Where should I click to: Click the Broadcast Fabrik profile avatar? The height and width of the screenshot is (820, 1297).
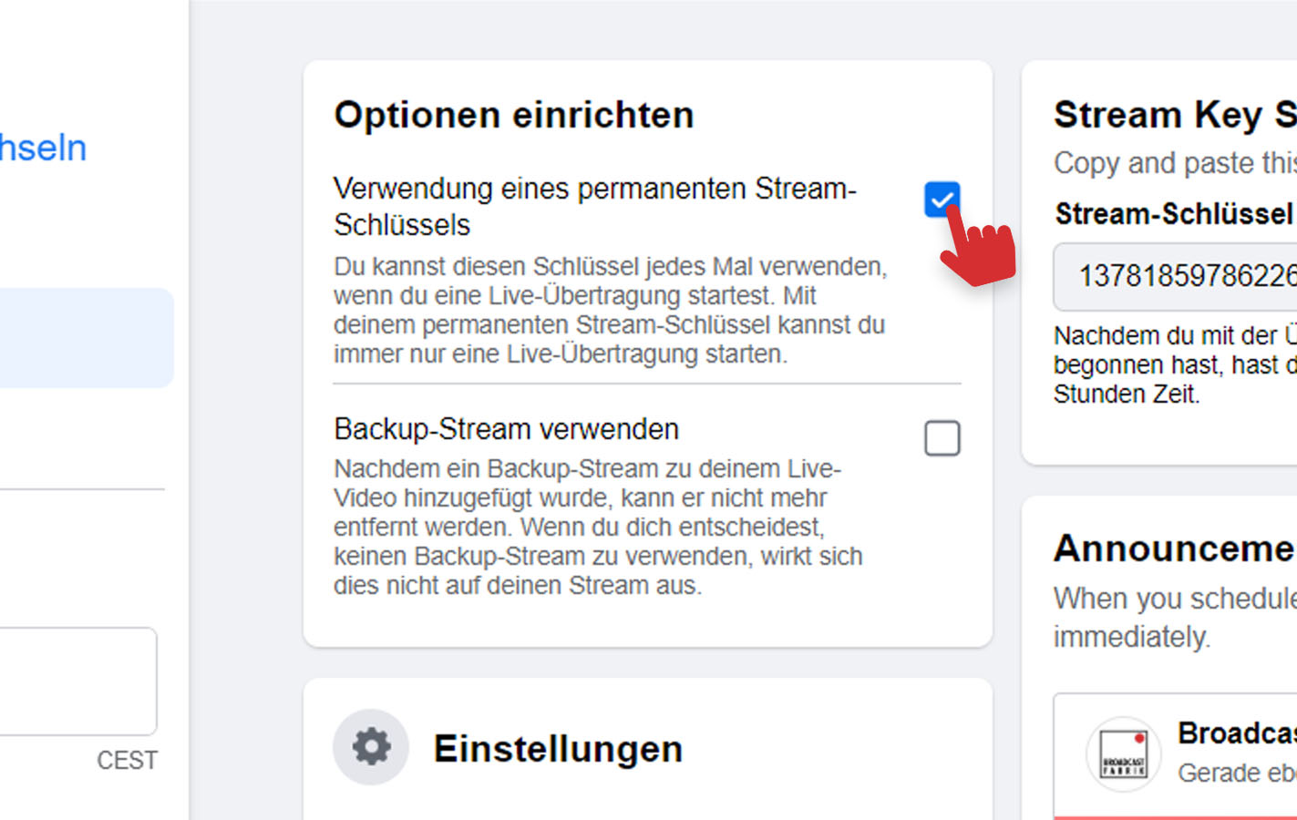(x=1123, y=753)
